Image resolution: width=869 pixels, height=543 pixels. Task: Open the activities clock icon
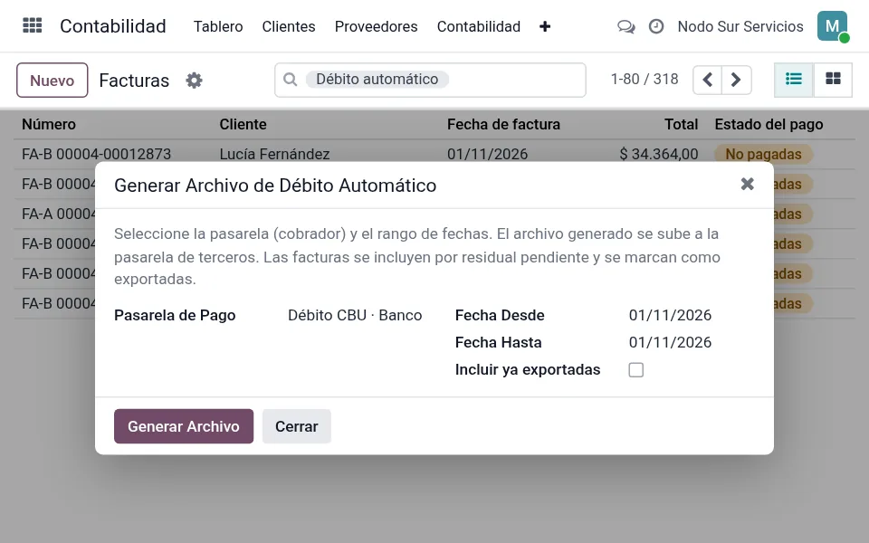click(656, 26)
